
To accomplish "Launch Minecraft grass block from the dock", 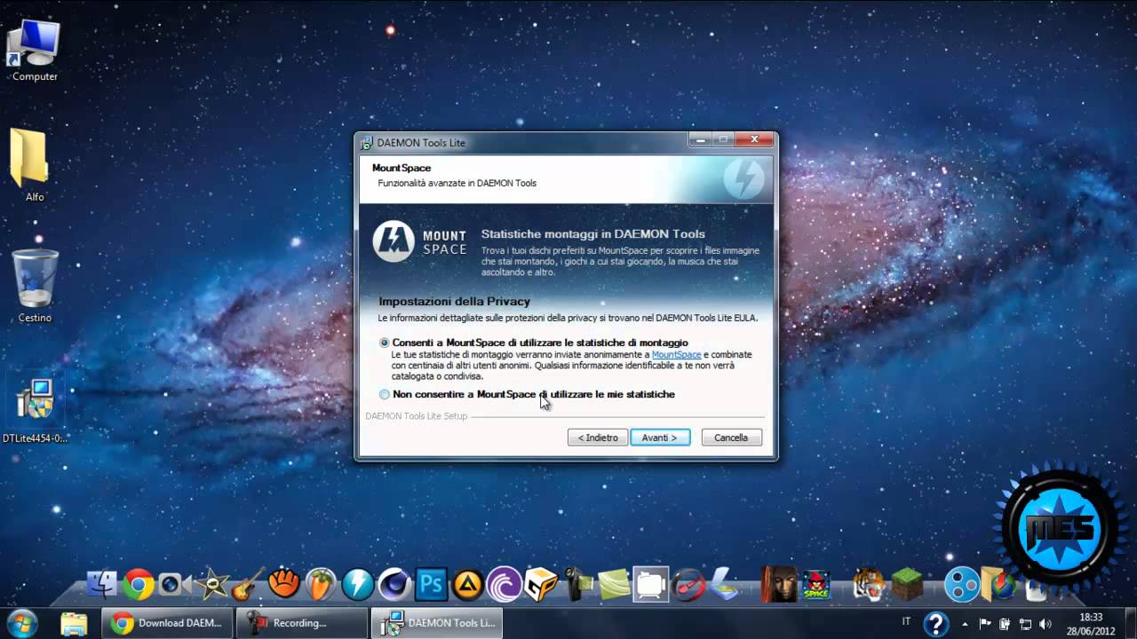I will 908,583.
